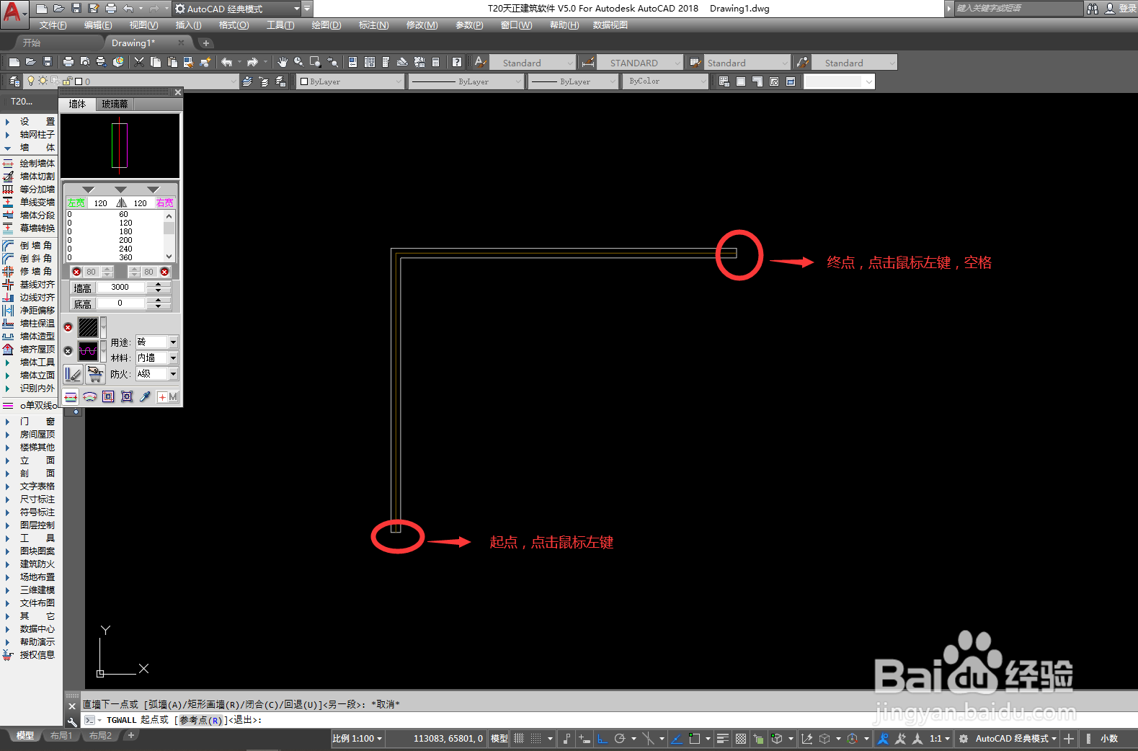Viewport: 1138px width, 751px height.
Task: Click the 倒墙角 fillet wall tool
Action: tap(29, 245)
